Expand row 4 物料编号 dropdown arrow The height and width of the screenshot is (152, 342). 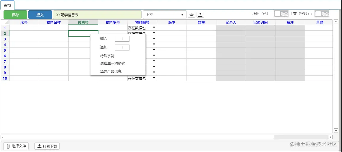154,45
